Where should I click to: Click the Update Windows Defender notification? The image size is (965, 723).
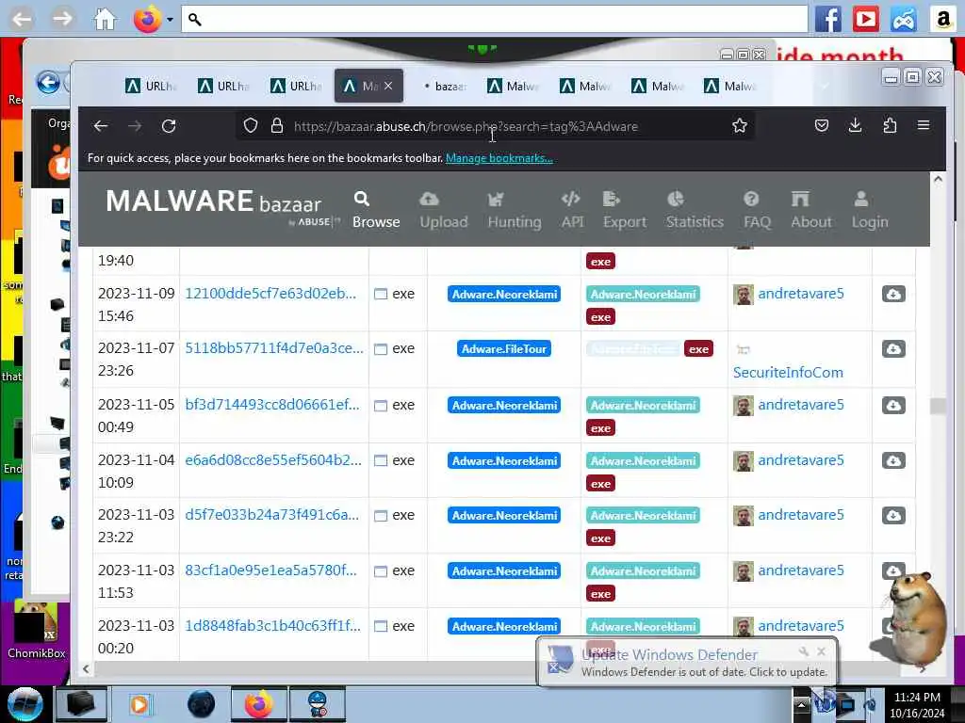click(687, 662)
